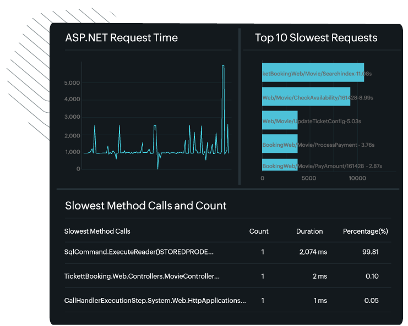Click the 0.05 percentage value
This screenshot has height=326, width=408.
point(371,301)
